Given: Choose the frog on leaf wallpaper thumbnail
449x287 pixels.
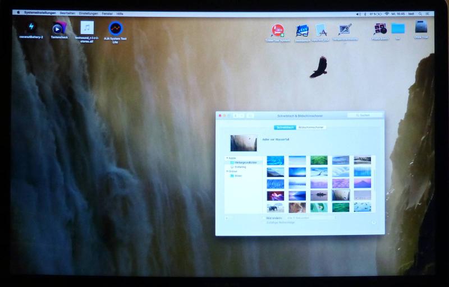Looking at the screenshot, I should coord(319,207).
